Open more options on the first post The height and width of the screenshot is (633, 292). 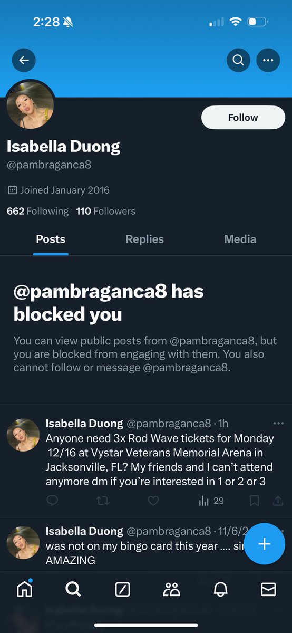coord(279,424)
